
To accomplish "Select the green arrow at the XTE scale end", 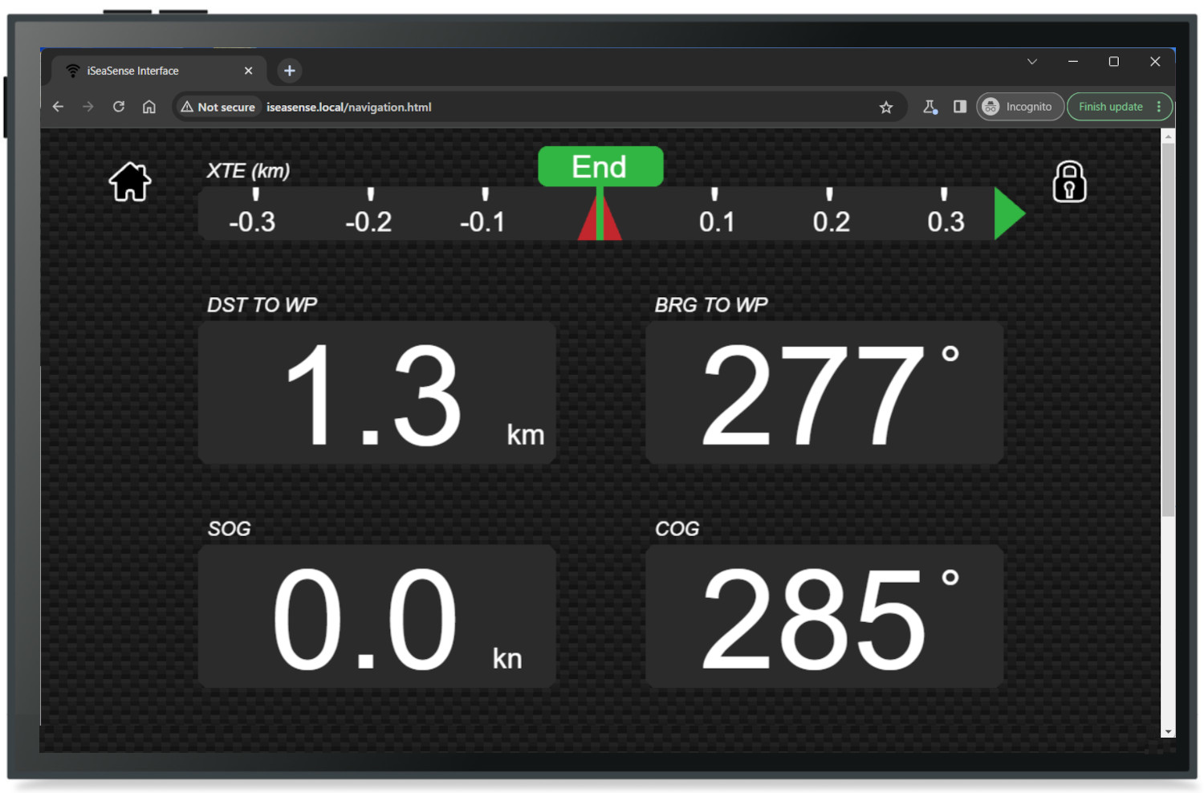I will click(1008, 214).
